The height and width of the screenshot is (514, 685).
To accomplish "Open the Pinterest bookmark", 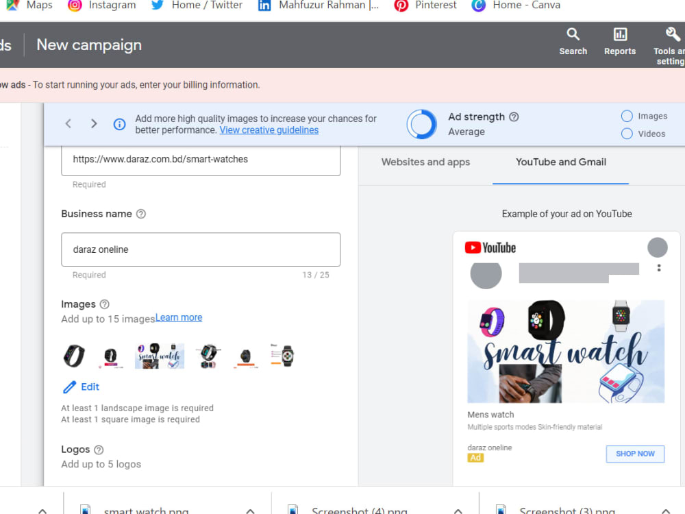I will pos(425,5).
